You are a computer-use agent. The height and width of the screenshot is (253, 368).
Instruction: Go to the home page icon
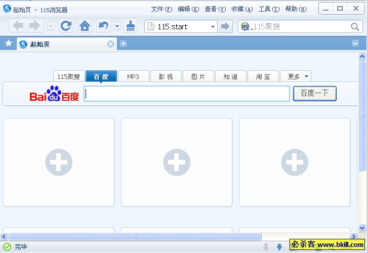85,26
